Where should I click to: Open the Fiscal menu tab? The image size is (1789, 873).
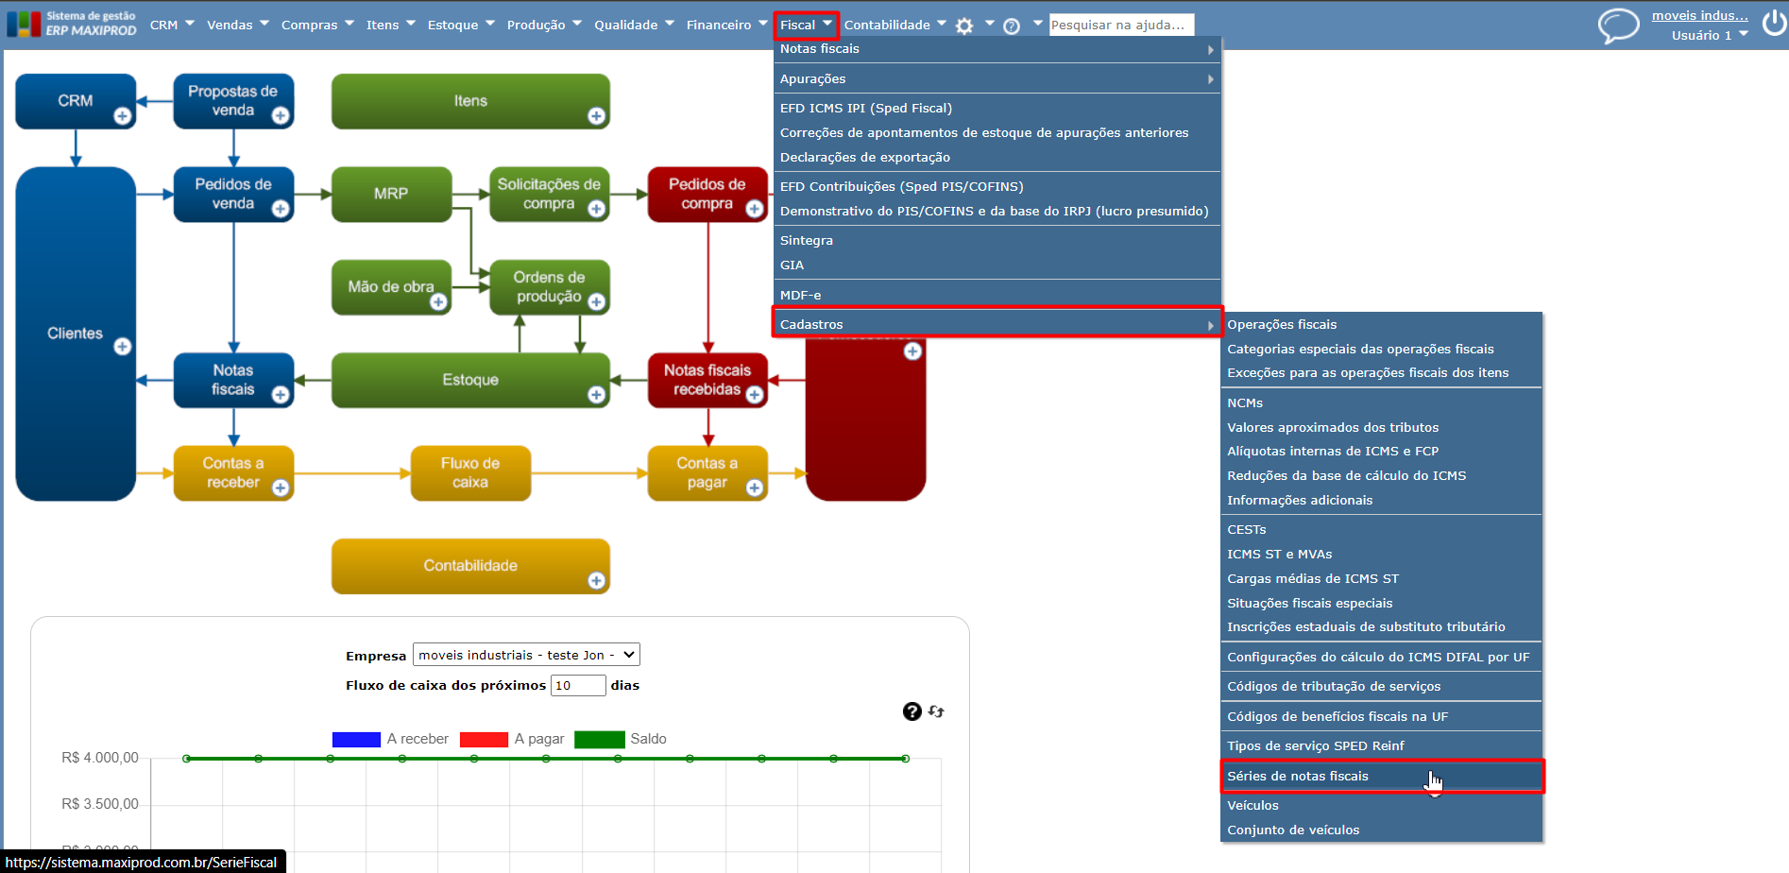(x=806, y=25)
